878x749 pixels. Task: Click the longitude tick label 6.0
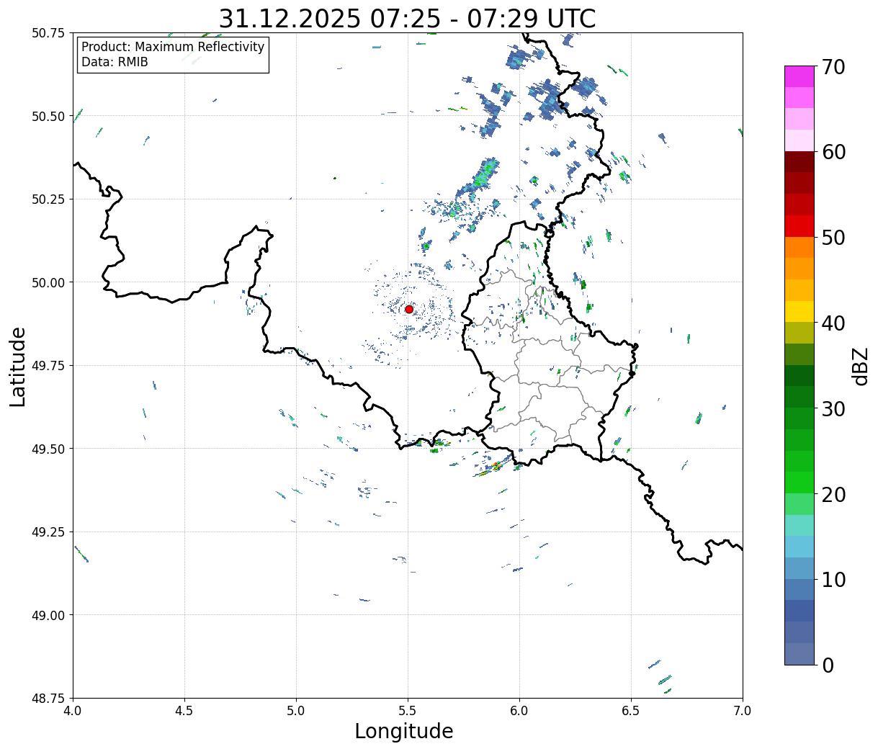[519, 711]
